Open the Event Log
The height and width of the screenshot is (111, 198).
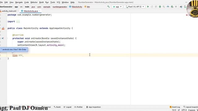175,107
